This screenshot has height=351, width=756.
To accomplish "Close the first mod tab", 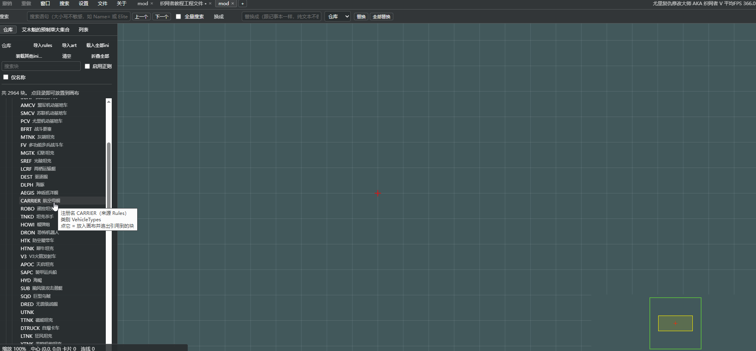I will click(152, 4).
